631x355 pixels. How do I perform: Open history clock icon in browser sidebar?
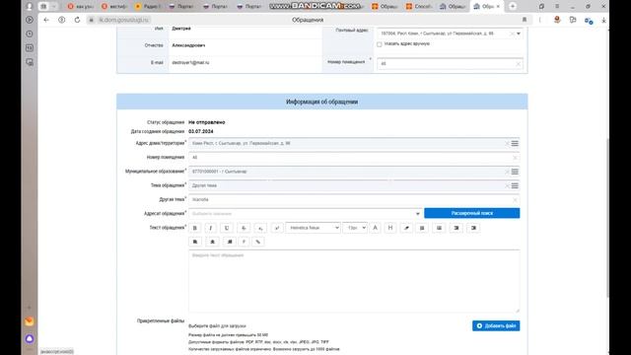click(x=30, y=34)
